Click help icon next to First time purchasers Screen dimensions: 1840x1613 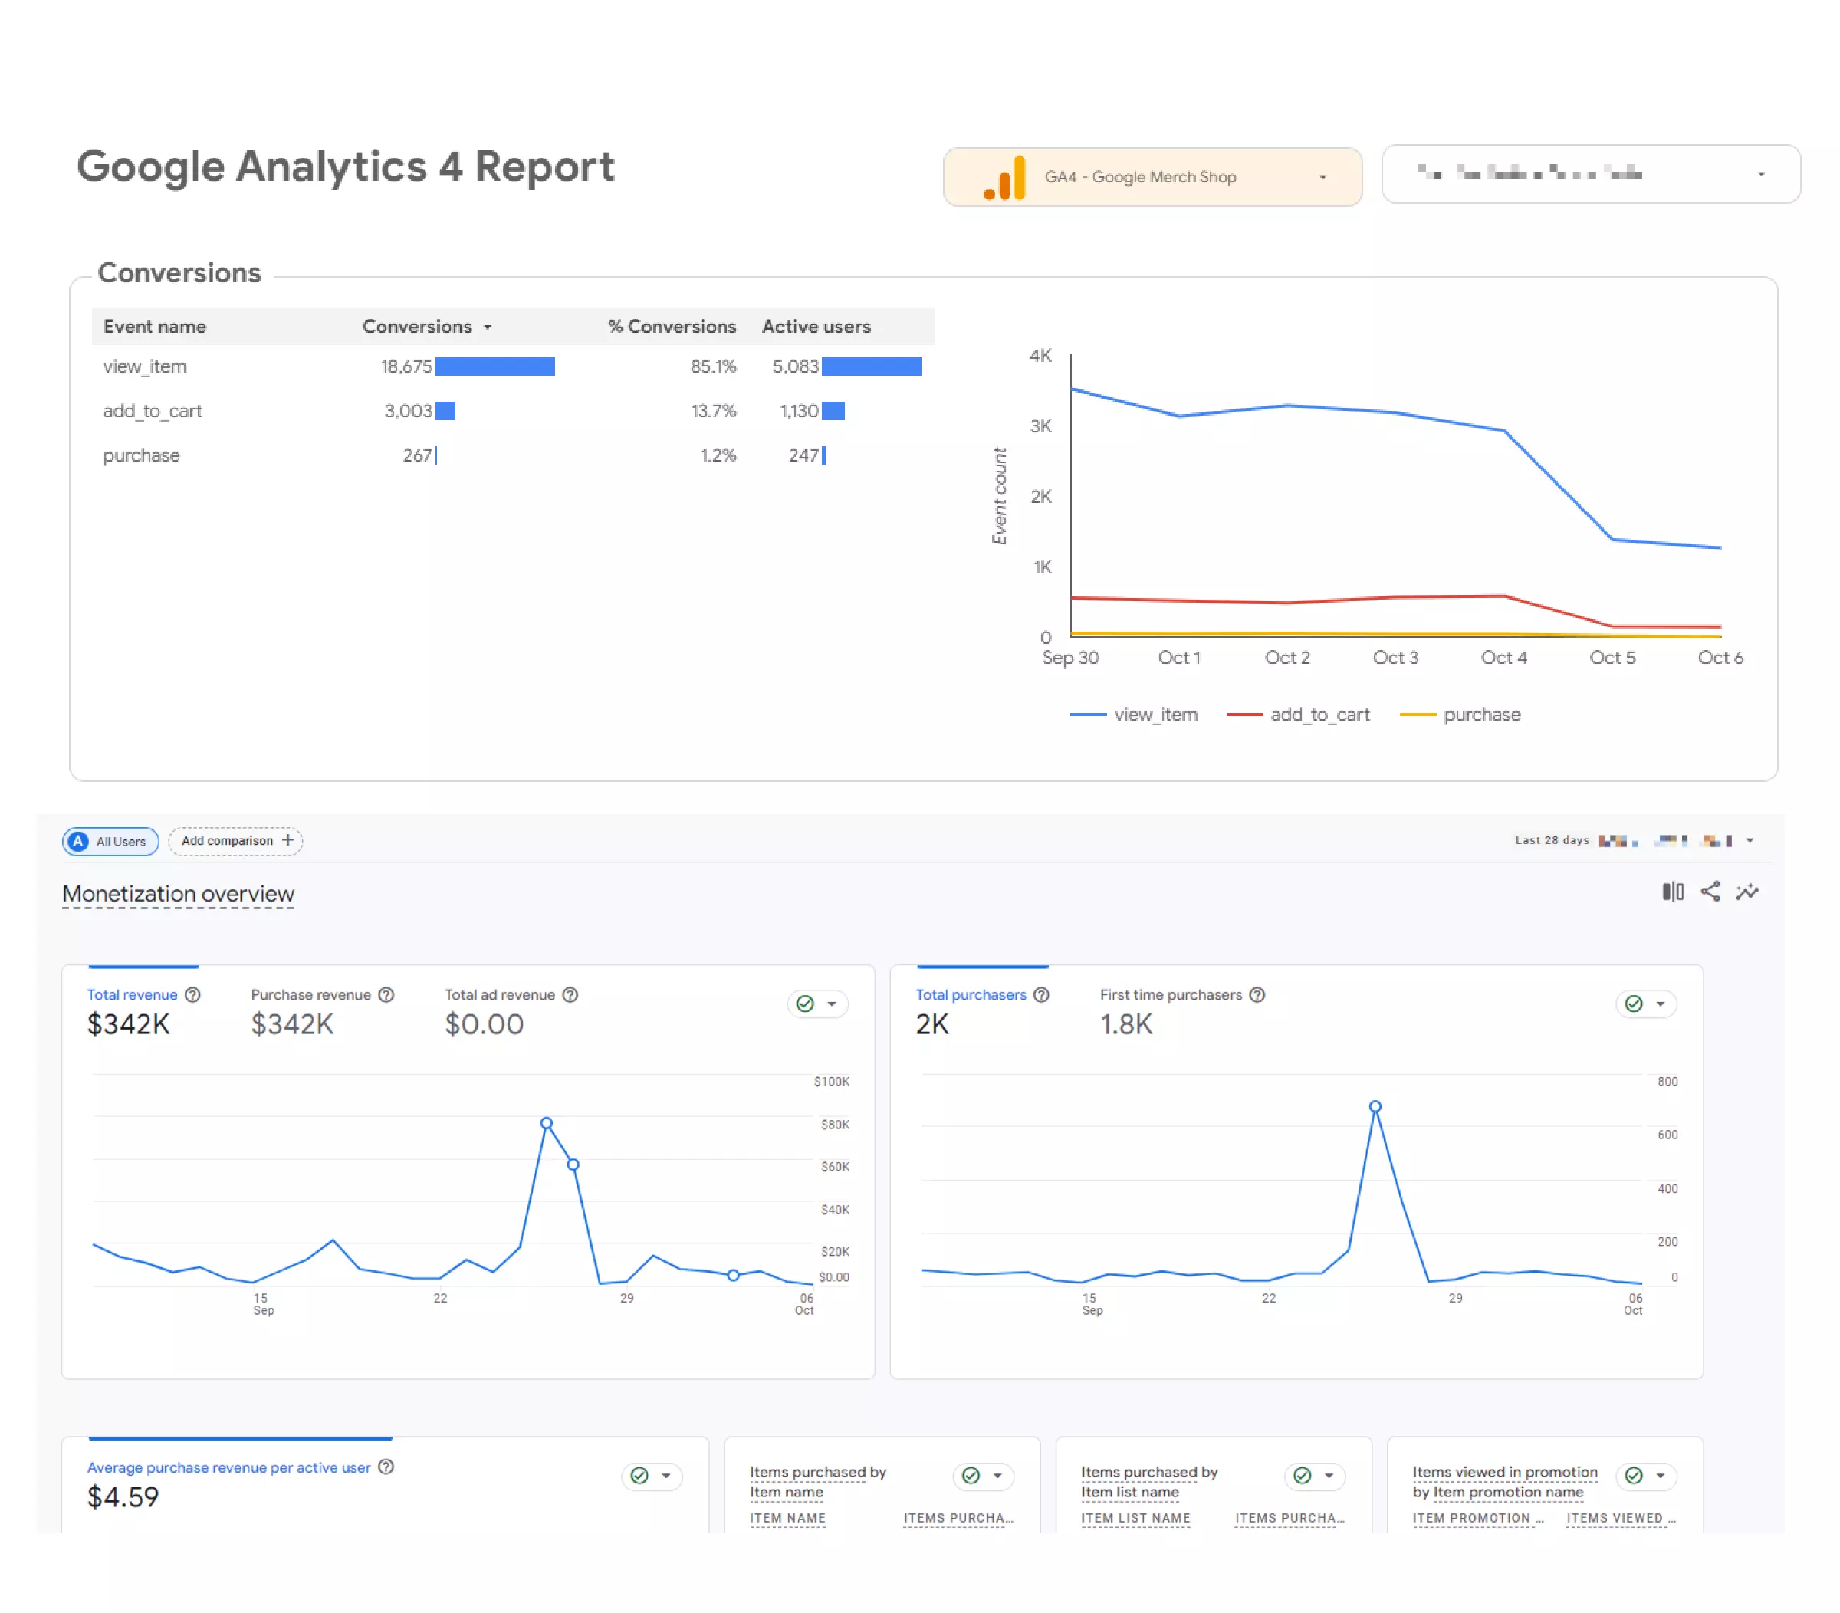(1257, 994)
